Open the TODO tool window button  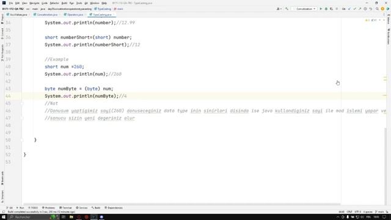pyautogui.click(x=33, y=208)
